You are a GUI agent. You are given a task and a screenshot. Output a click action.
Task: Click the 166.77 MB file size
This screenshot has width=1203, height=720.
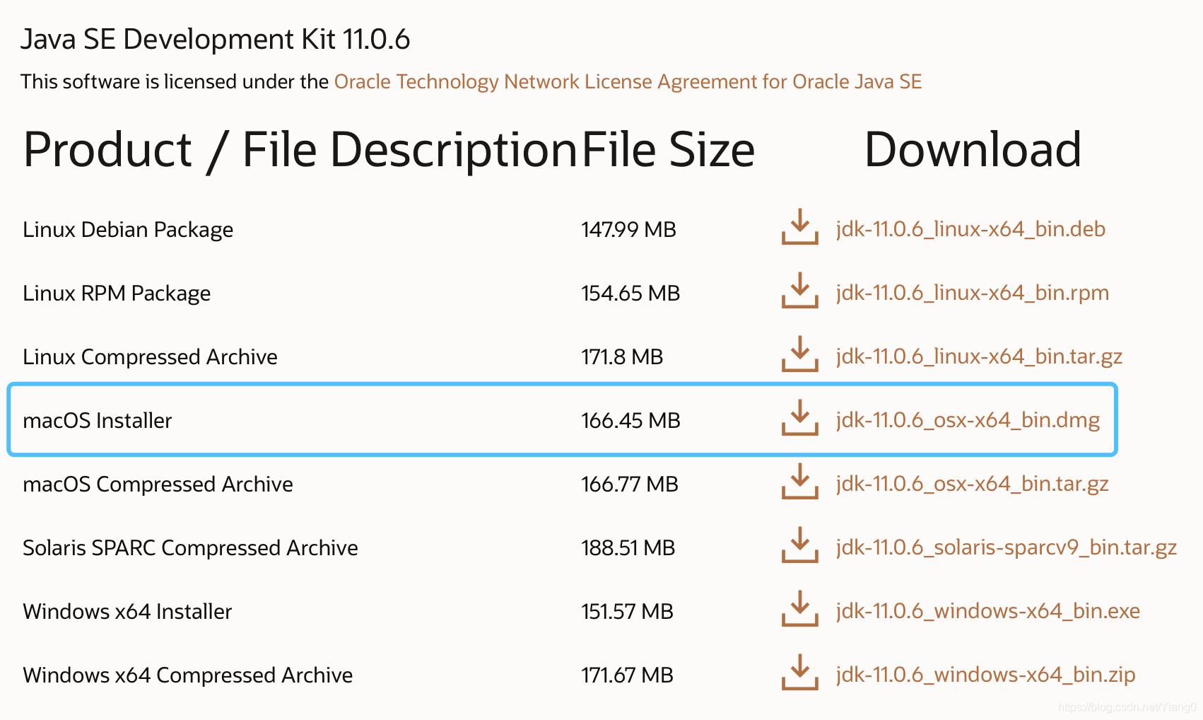[x=630, y=484]
